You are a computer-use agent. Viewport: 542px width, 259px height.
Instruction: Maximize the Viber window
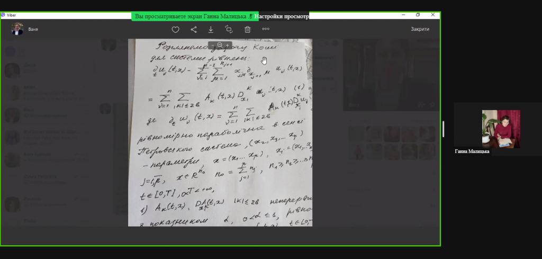(x=418, y=15)
